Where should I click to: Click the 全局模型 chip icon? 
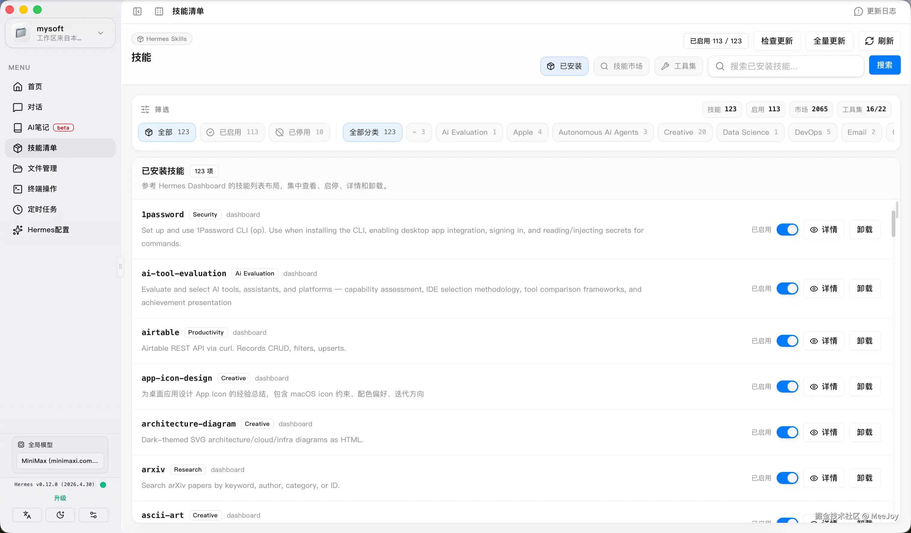pos(21,445)
